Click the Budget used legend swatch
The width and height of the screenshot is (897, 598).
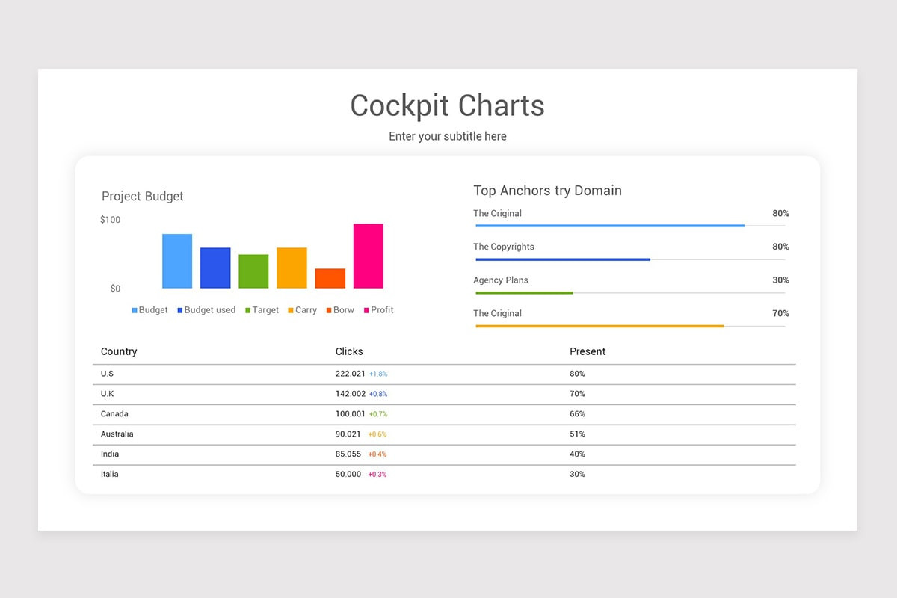point(180,310)
